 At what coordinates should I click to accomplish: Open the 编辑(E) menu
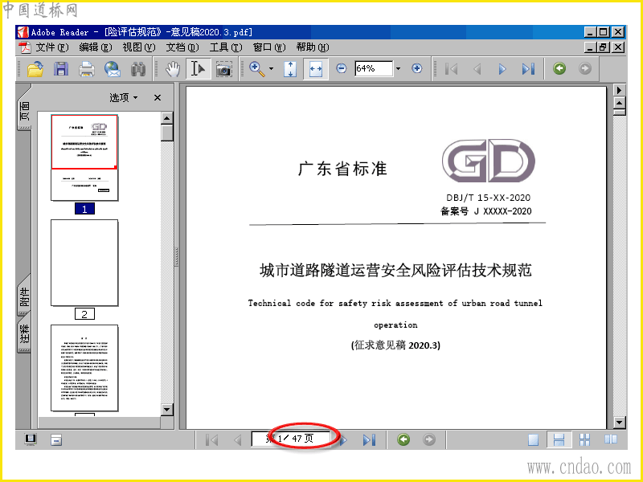(95, 47)
